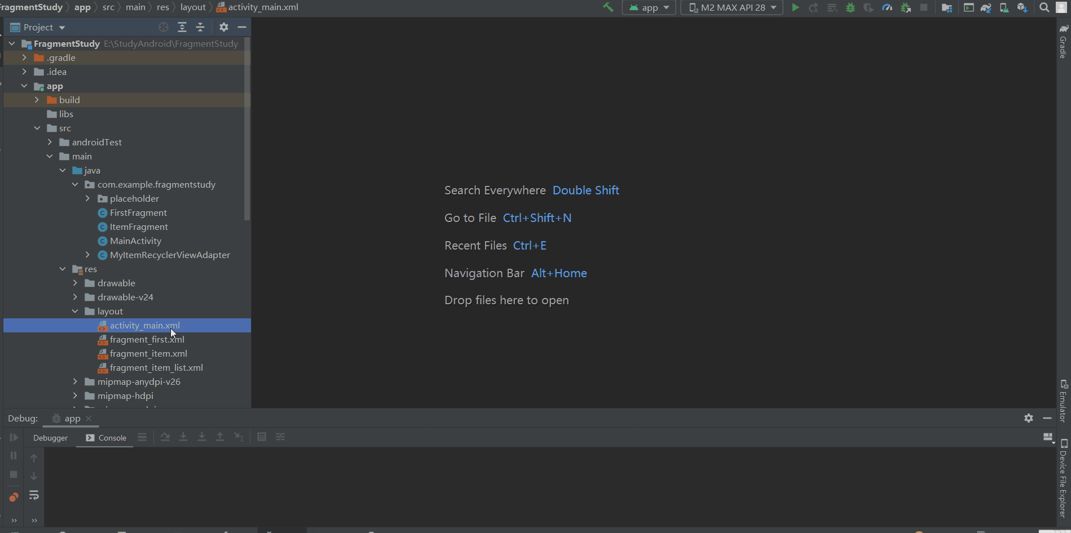The width and height of the screenshot is (1071, 533).
Task: Click the Apply Code Changes icon
Action: [x=832, y=7]
